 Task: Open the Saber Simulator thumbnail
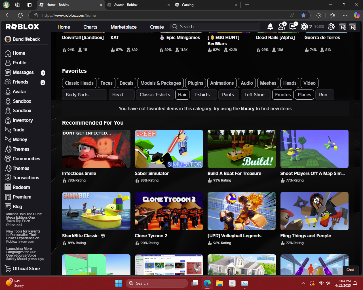pyautogui.click(x=169, y=149)
